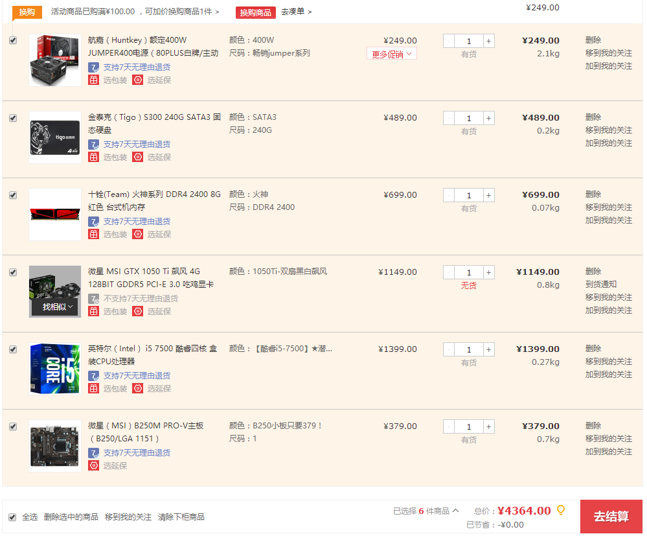Uncheck the Team DDR4 2400 8G memory checkbox
Image resolution: width=647 pixels, height=547 pixels.
coord(13,195)
